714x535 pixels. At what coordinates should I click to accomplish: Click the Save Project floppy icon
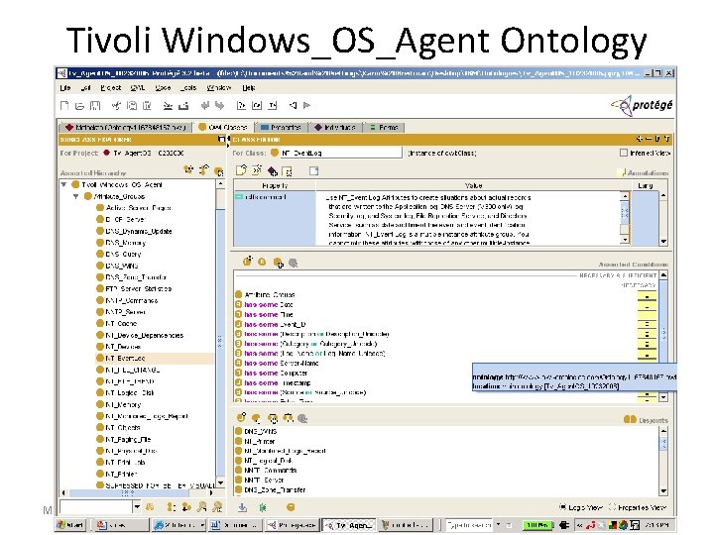[95, 106]
